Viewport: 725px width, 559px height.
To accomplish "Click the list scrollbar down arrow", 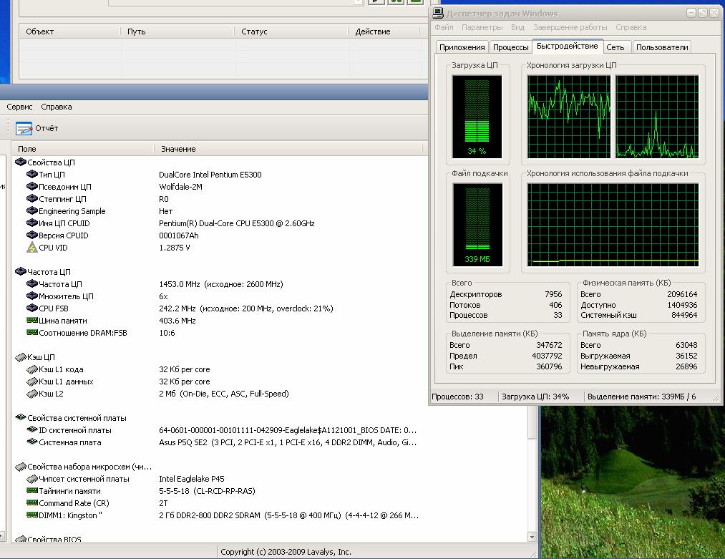I will pyautogui.click(x=532, y=536).
